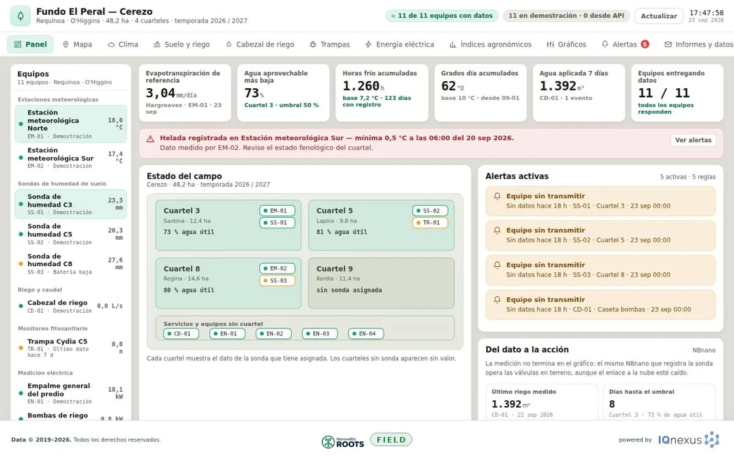The image size is (734, 459).
Task: Switch to the Cabezal de riego tab
Action: tap(260, 45)
